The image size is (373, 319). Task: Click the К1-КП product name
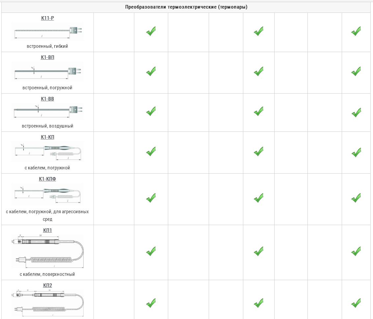(x=47, y=137)
